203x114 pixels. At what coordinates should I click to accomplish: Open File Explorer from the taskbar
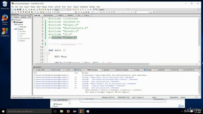62,111
